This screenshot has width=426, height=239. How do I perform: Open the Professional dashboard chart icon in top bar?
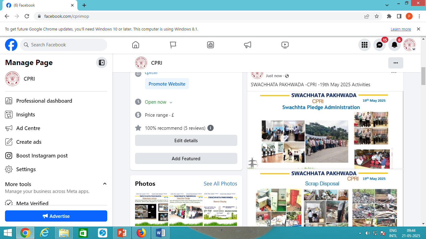211,45
